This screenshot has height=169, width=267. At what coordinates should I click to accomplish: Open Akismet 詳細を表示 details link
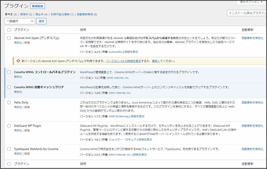point(131,52)
